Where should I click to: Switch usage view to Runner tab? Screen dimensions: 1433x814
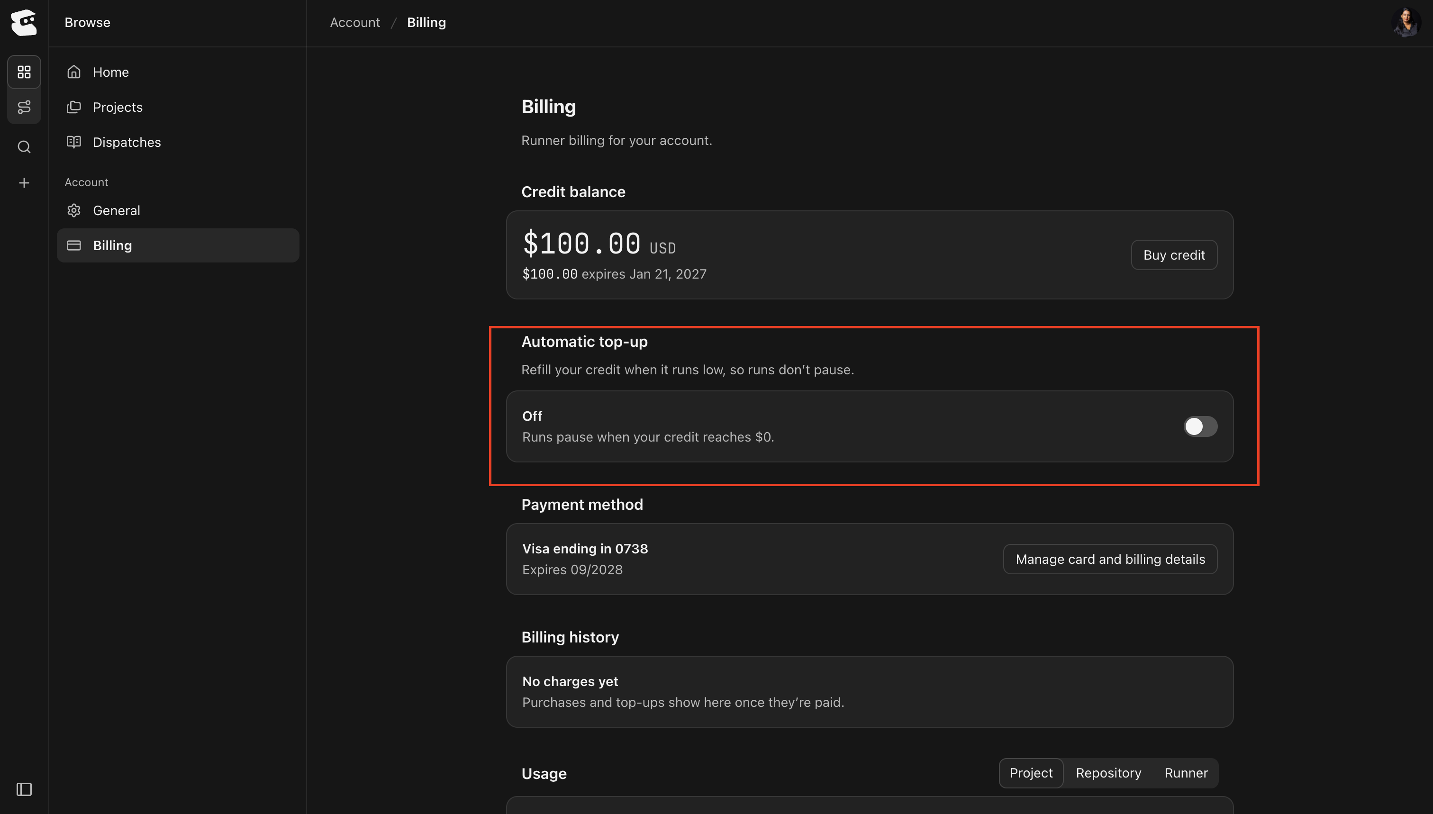1186,773
